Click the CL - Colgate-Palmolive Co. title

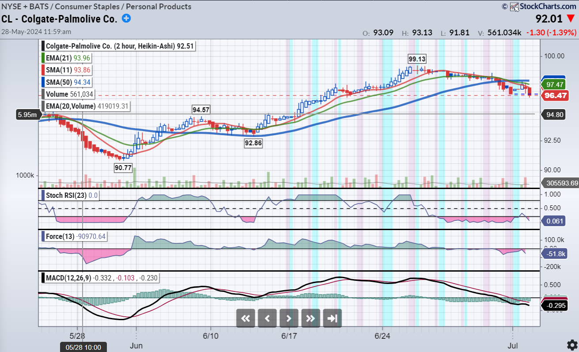coord(60,19)
